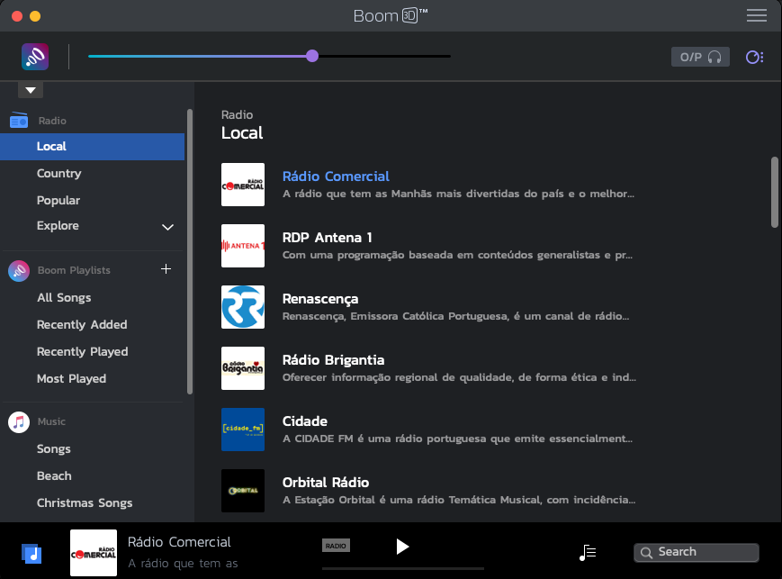Add a new Boom playlist with plus
The width and height of the screenshot is (782, 579).
point(166,269)
